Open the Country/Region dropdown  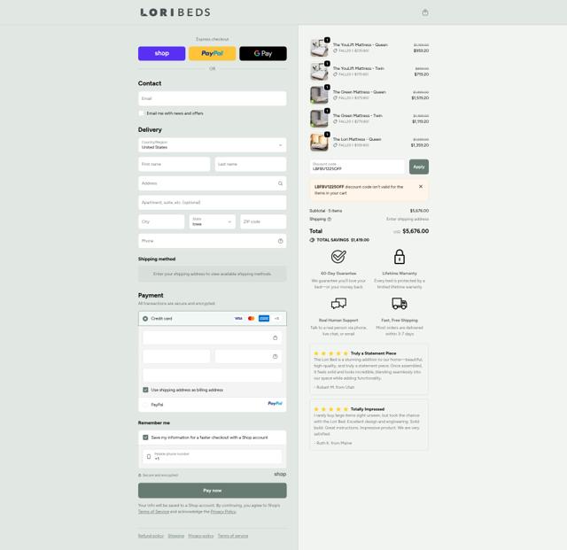pos(213,144)
